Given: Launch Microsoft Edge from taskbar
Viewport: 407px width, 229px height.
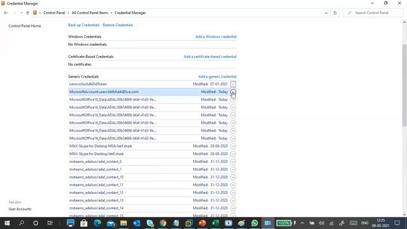Looking at the screenshot, I should tap(97, 223).
